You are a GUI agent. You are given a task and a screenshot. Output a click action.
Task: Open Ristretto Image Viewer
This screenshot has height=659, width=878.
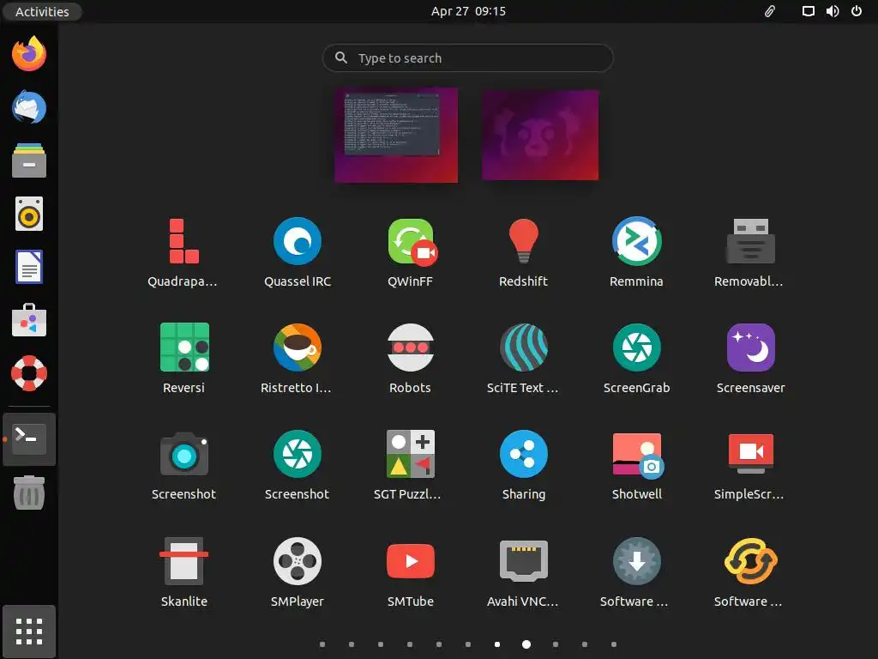tap(298, 360)
